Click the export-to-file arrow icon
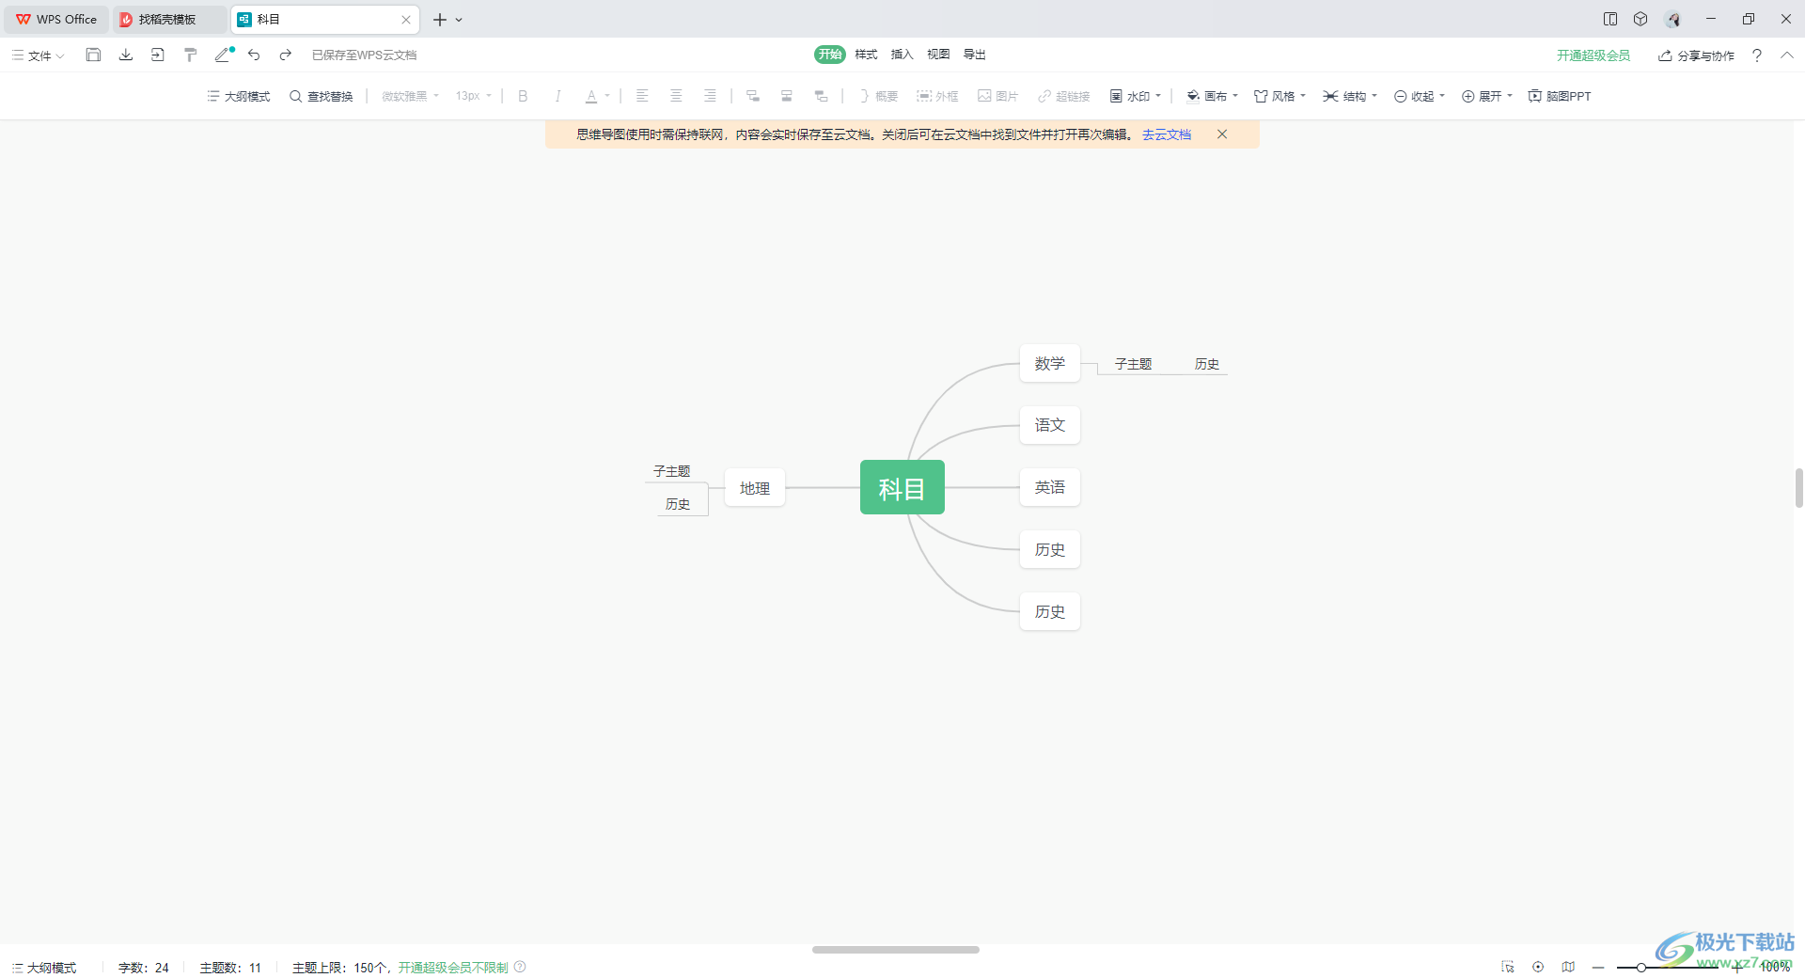Image resolution: width=1805 pixels, height=978 pixels. 157,55
